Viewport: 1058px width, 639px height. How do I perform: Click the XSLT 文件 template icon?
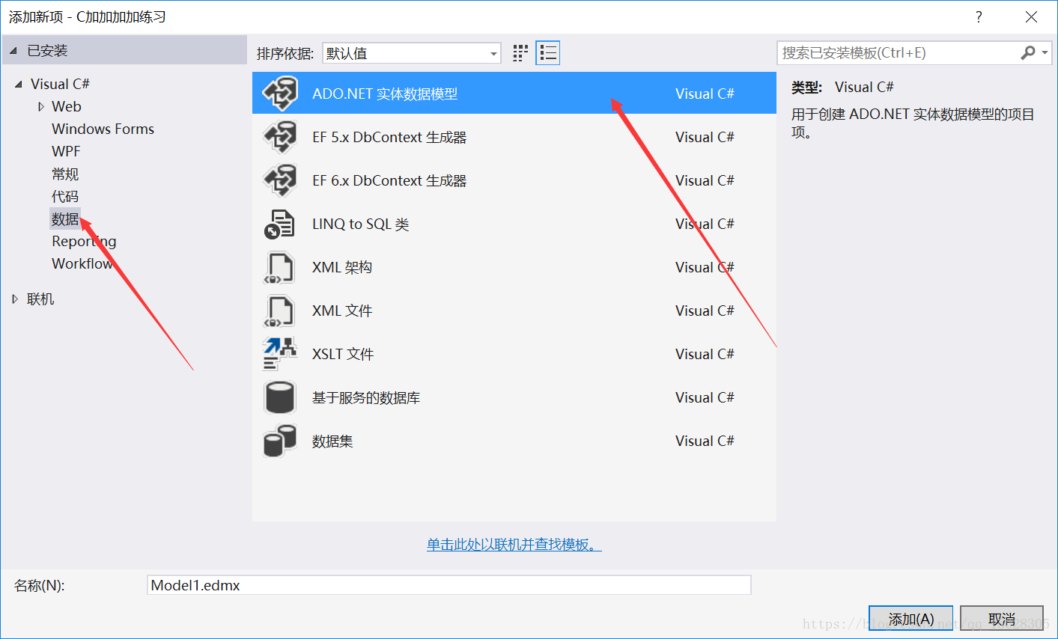280,354
